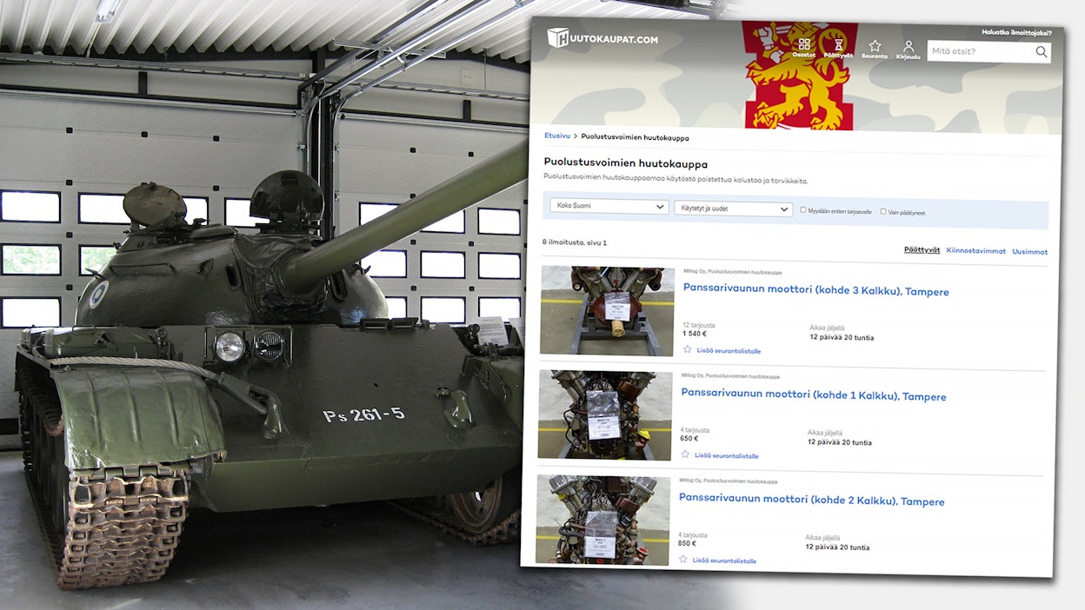The height and width of the screenshot is (610, 1085).
Task: Enable the Myydään eniten tarjoavalle checkbox
Action: 803,210
